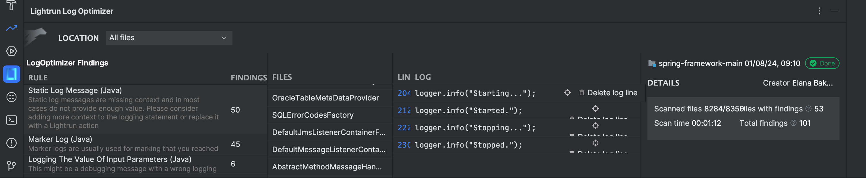The height and width of the screenshot is (178, 866).
Task: Open the Terminal tool window
Action: click(12, 120)
